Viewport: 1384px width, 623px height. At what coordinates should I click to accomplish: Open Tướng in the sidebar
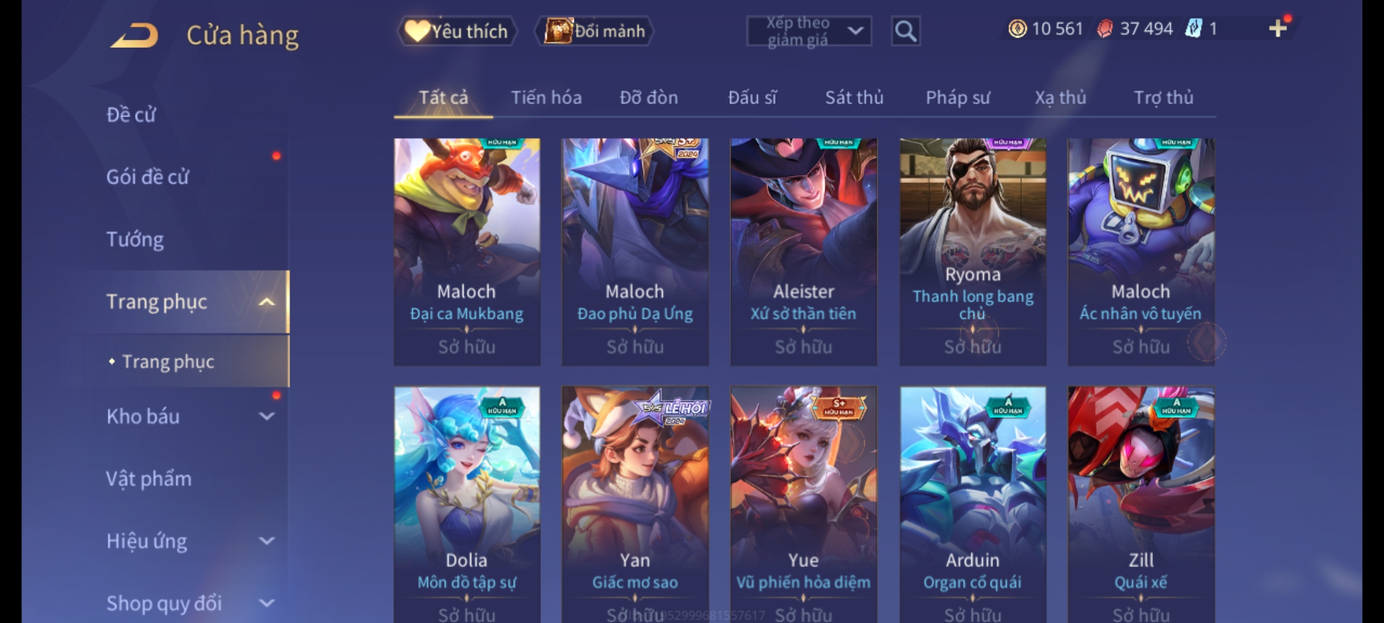pyautogui.click(x=135, y=239)
